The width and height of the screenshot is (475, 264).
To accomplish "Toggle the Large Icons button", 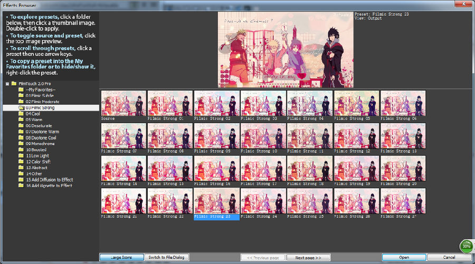I will point(121,257).
